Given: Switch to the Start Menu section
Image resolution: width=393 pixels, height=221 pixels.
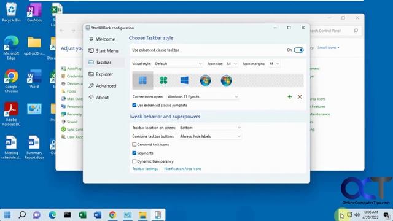Looking at the screenshot, I should pyautogui.click(x=105, y=51).
